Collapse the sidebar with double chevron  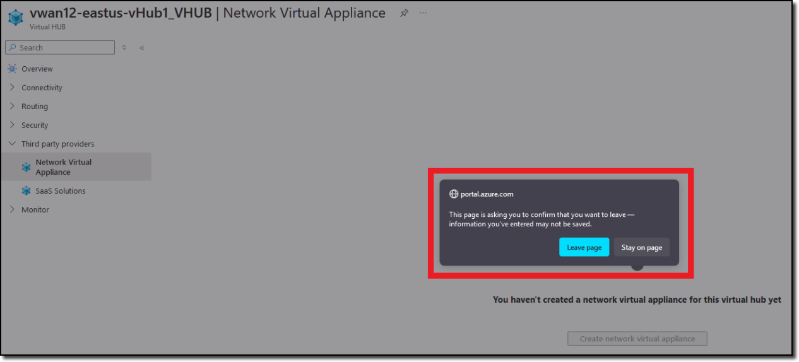pos(142,48)
